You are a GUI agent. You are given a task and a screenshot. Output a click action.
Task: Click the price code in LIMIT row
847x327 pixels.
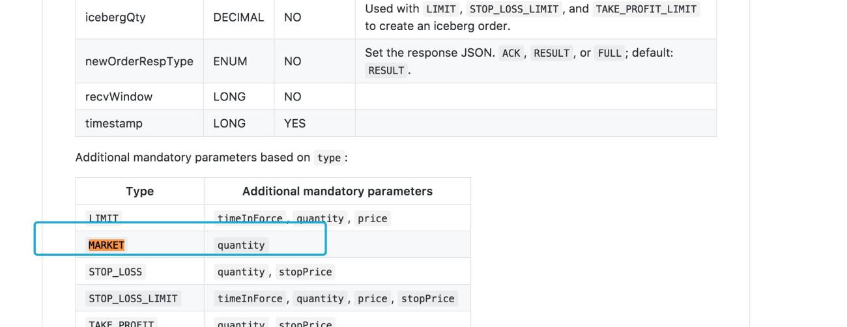pyautogui.click(x=373, y=218)
